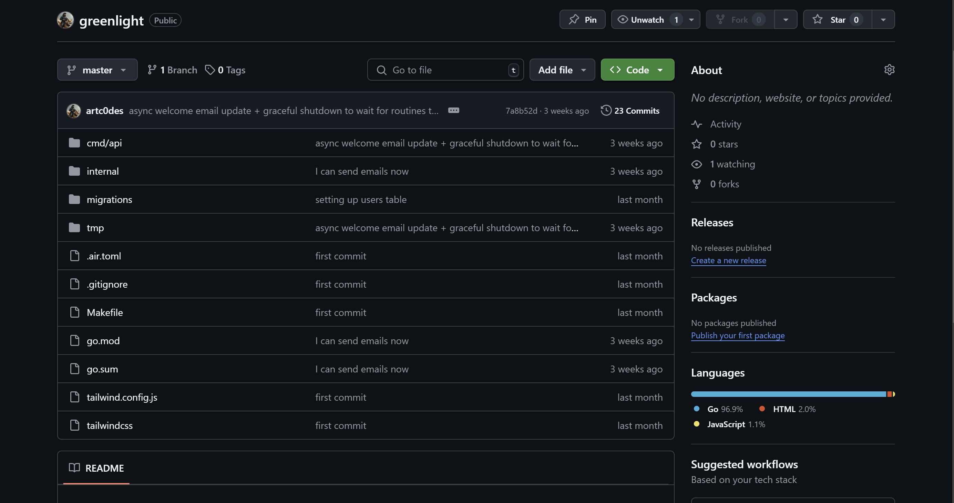Open the master branch dropdown
The height and width of the screenshot is (503, 954).
[97, 70]
